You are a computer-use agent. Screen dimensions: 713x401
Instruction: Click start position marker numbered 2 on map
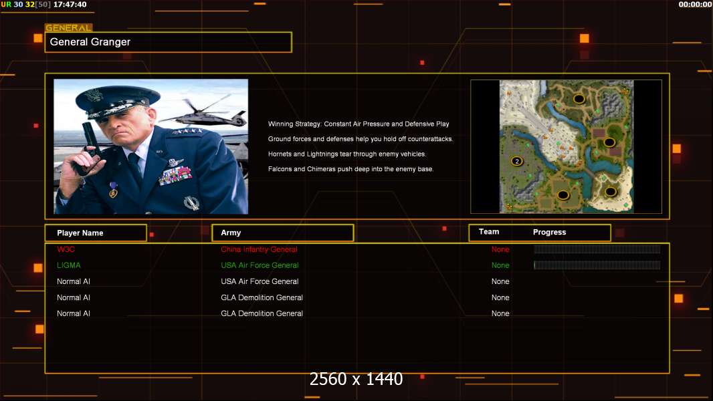(516, 161)
